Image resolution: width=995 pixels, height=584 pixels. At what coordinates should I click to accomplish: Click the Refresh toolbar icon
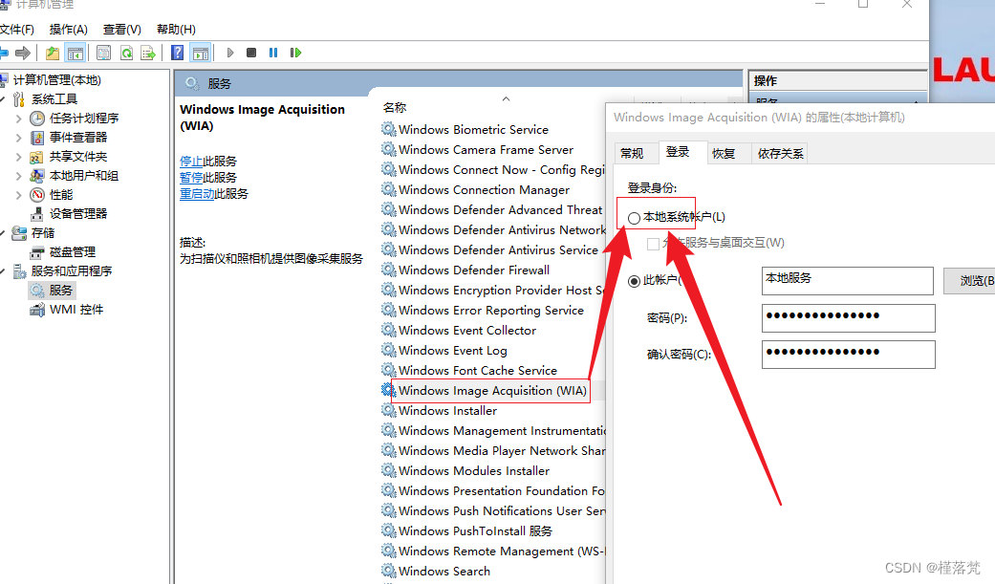coord(126,53)
